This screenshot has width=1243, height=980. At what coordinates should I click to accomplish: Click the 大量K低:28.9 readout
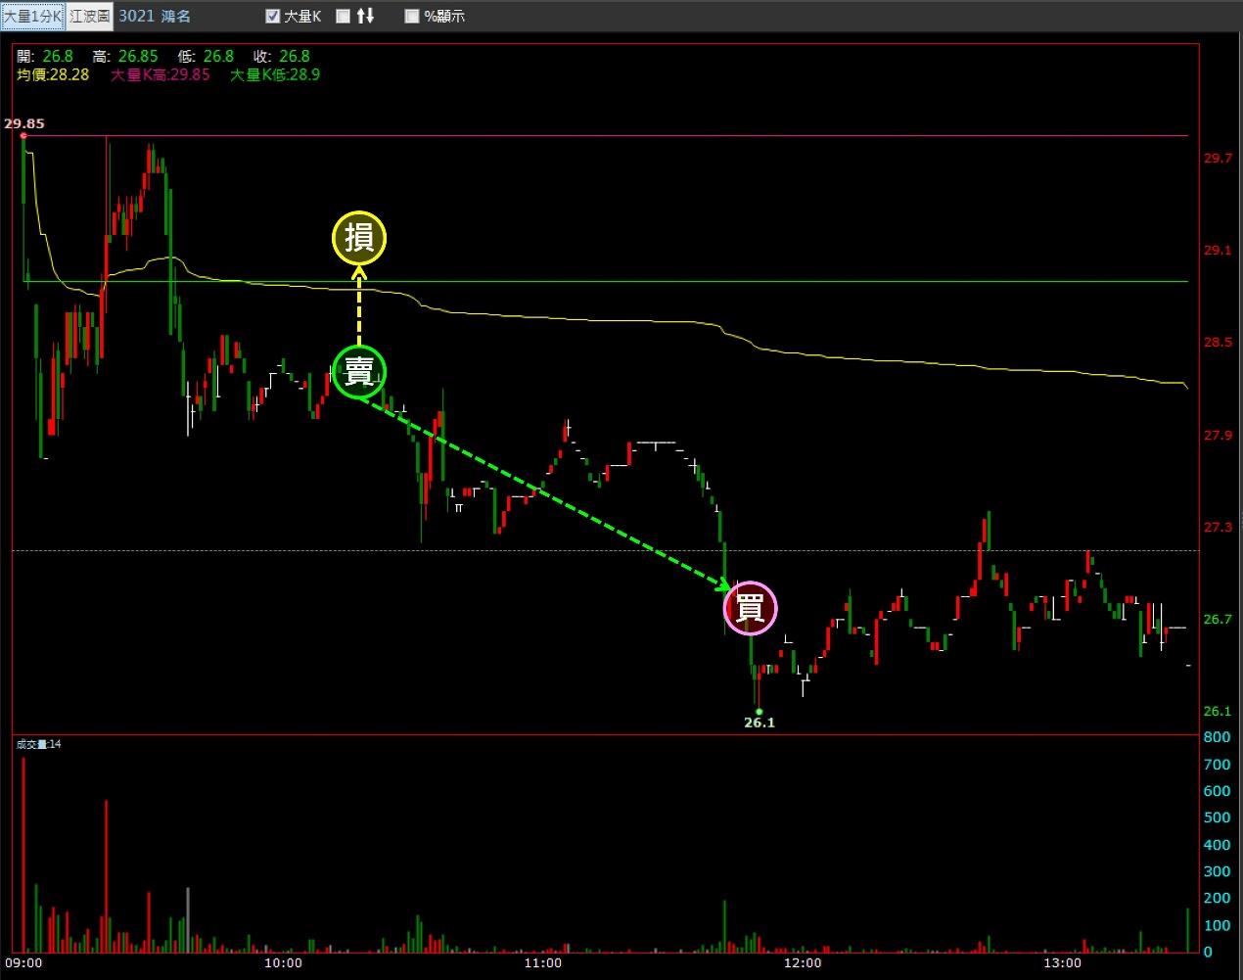pyautogui.click(x=275, y=74)
